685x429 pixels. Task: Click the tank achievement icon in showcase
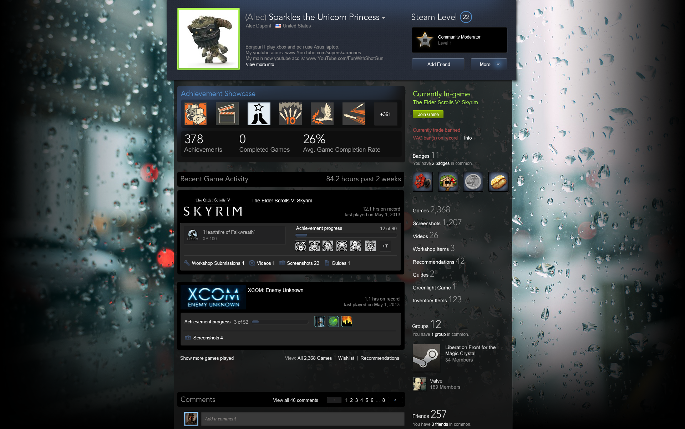point(195,114)
